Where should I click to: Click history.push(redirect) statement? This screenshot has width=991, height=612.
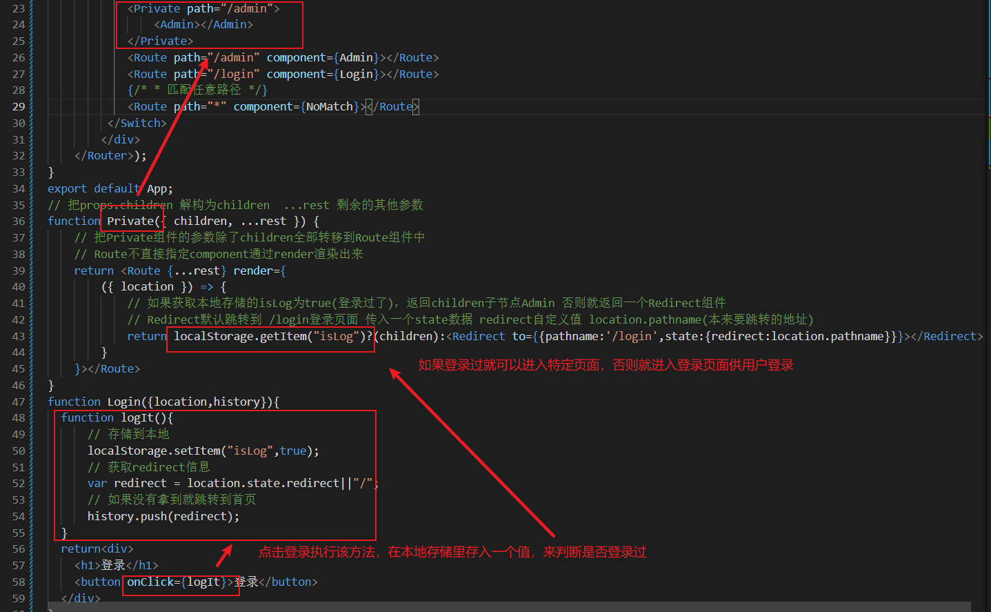(163, 516)
